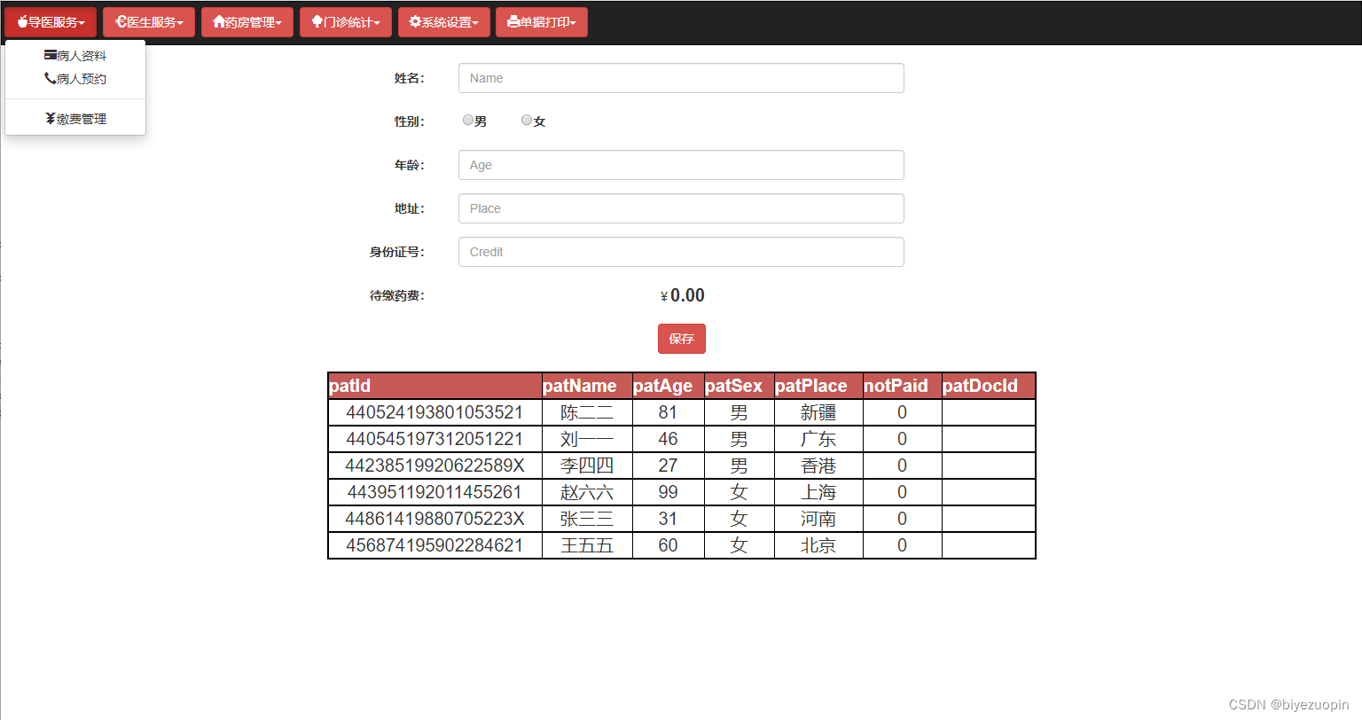Click age value 81
The image size is (1362, 720).
pyautogui.click(x=668, y=412)
